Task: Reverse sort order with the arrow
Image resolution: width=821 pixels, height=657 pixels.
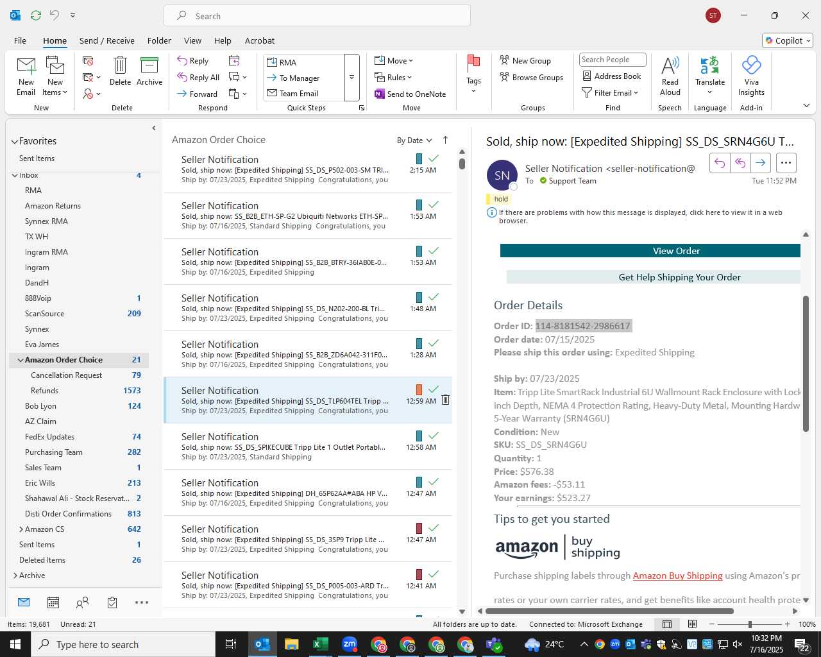Action: (x=445, y=140)
